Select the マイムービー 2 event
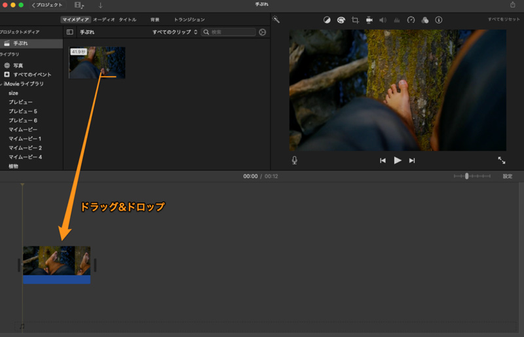This screenshot has width=524, height=337. (25, 148)
